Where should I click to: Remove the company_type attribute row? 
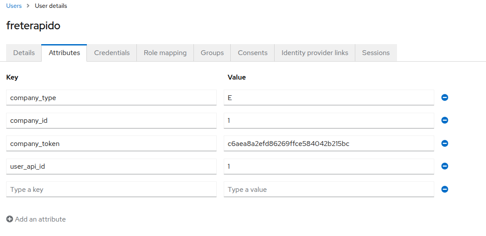444,97
